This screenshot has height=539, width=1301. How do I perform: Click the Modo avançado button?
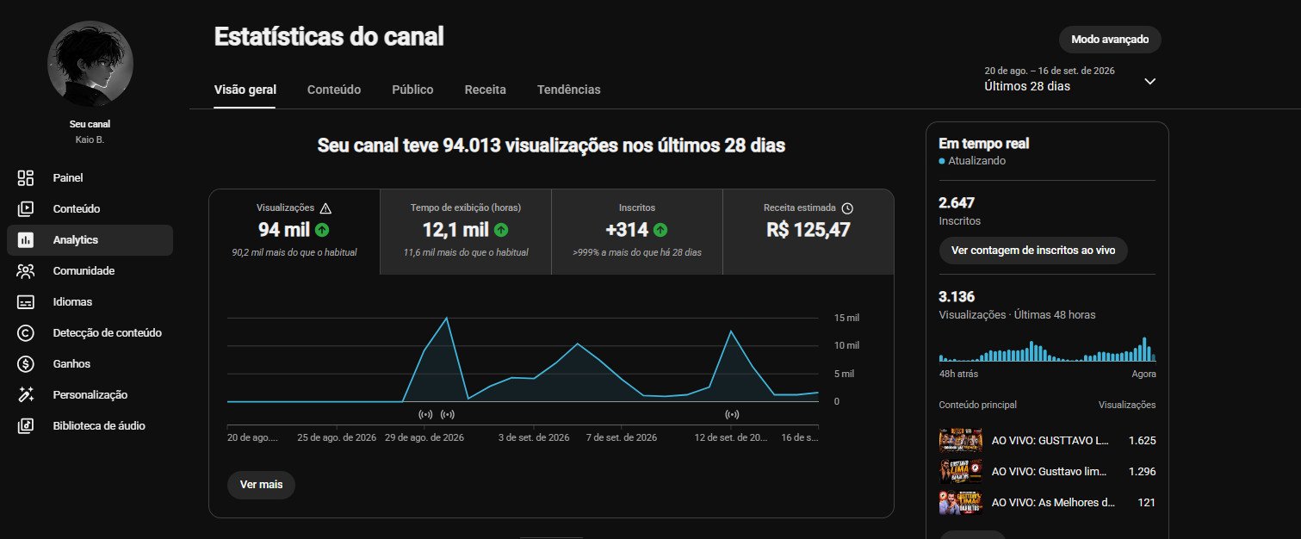pyautogui.click(x=1110, y=40)
